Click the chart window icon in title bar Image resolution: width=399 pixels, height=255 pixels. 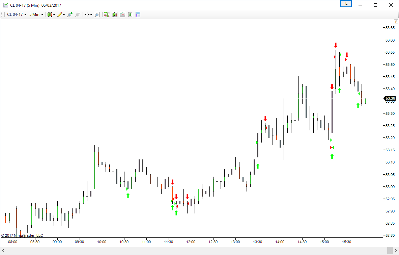pos(6,5)
